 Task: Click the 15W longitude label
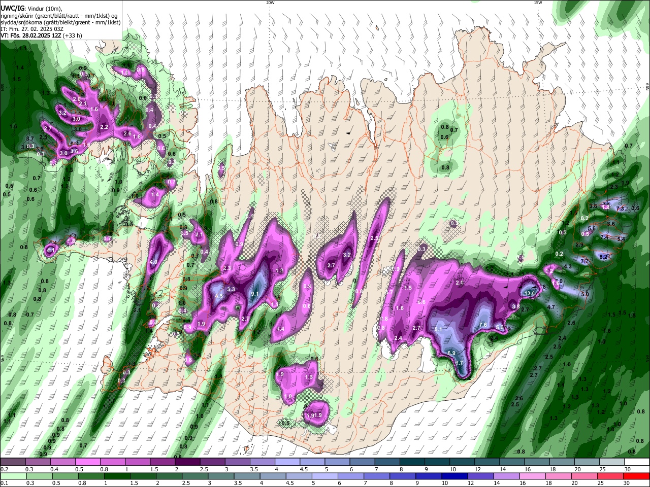538,3
